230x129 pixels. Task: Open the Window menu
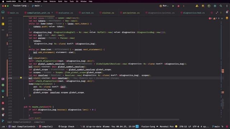tap(83, 1)
